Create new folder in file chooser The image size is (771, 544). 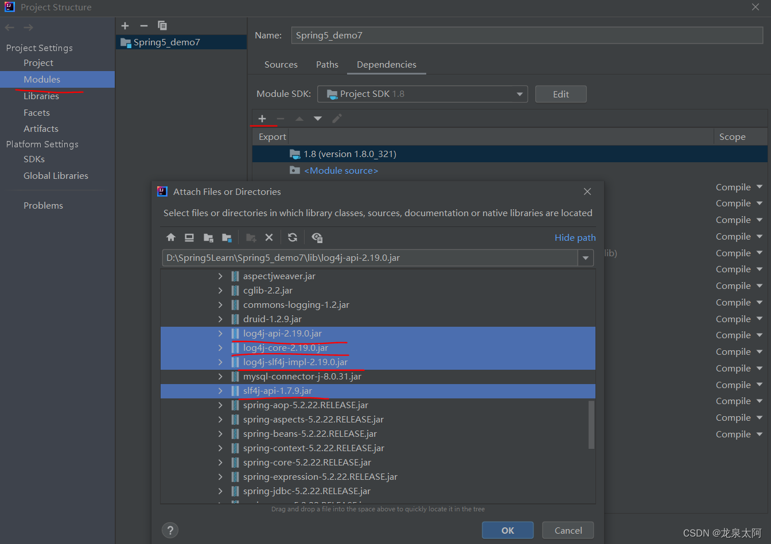tap(251, 237)
